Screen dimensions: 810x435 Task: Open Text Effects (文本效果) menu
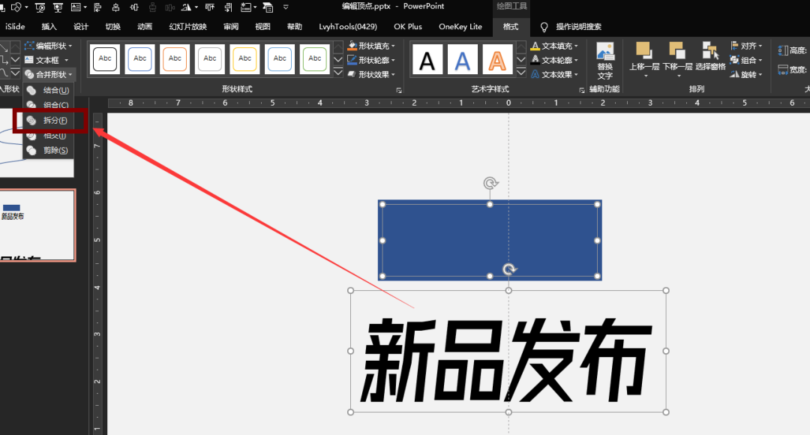tap(554, 74)
